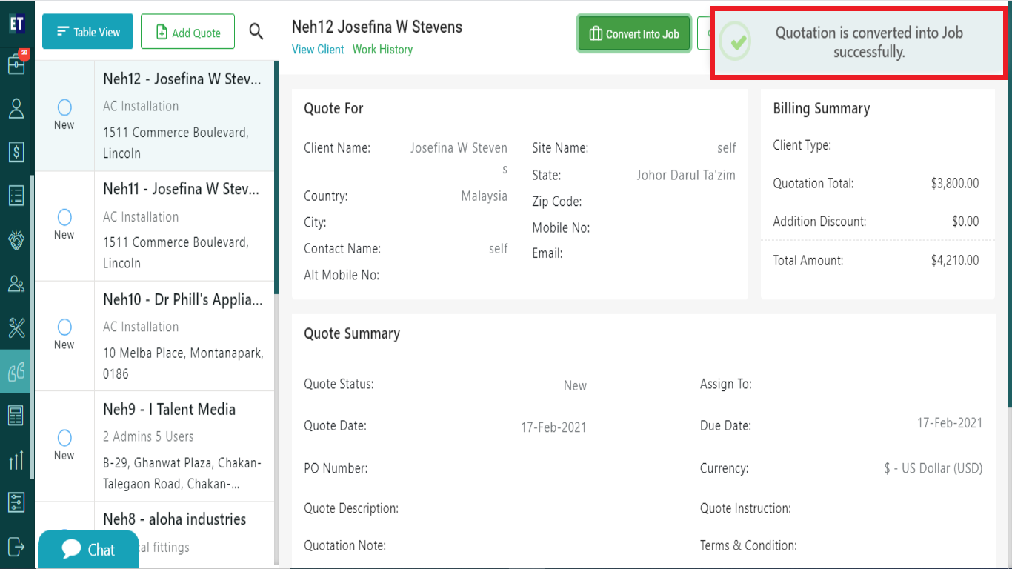Open the Work History link
The image size is (1012, 569).
pos(382,50)
